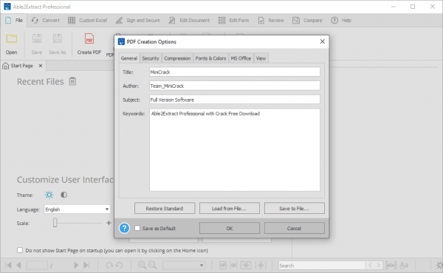Rotate page counterclockwise icon
This screenshot has height=273, width=443.
(x=120, y=265)
